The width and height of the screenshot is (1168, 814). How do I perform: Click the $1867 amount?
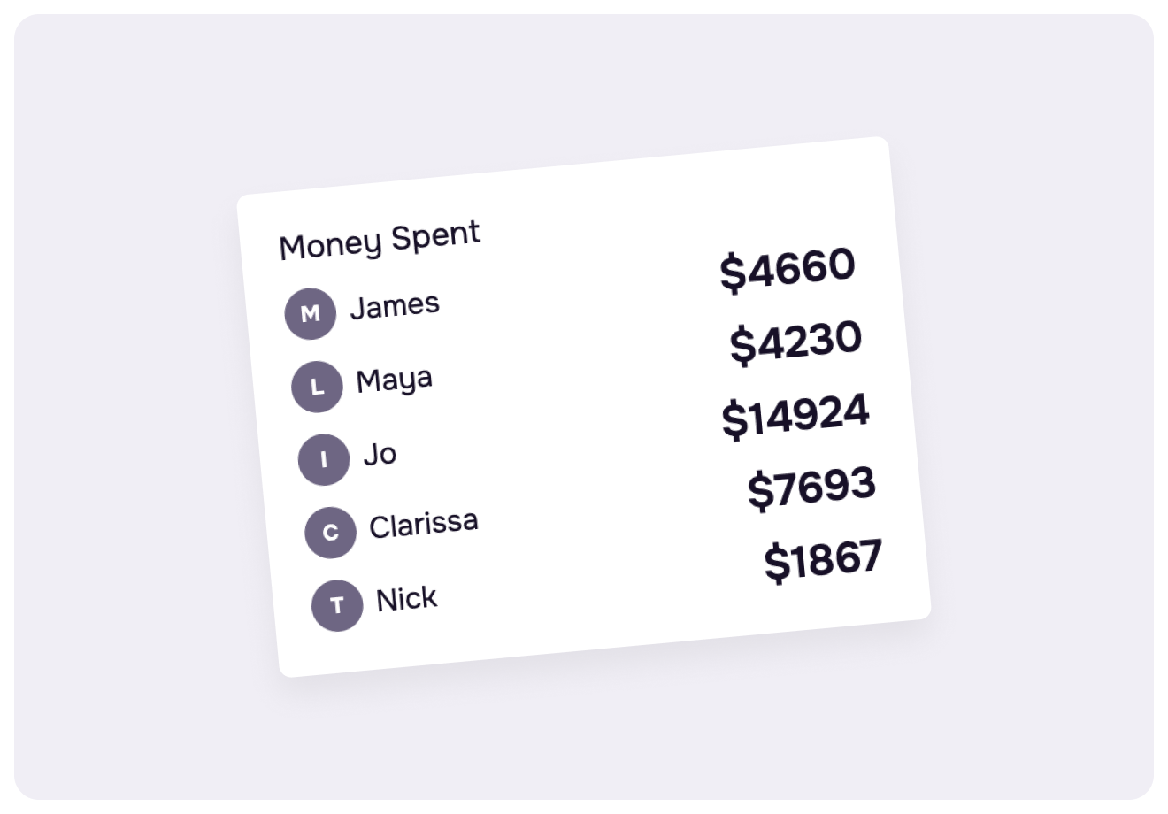click(823, 559)
